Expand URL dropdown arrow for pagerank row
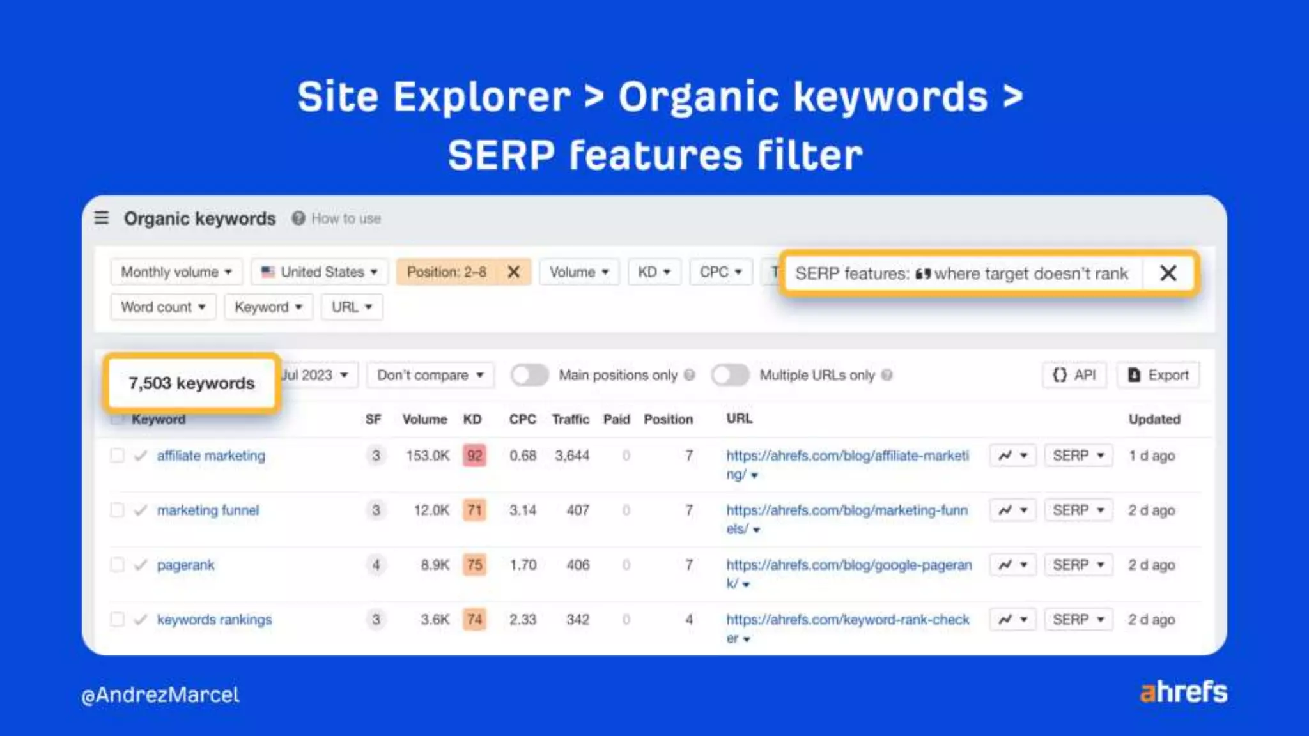1309x736 pixels. point(746,585)
